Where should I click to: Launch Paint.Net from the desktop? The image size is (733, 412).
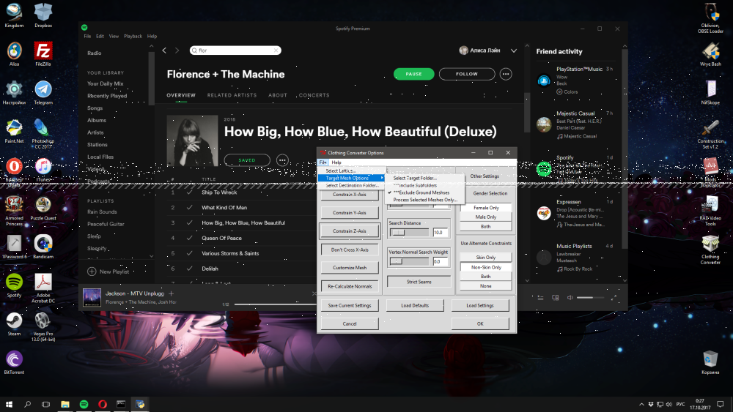14,131
